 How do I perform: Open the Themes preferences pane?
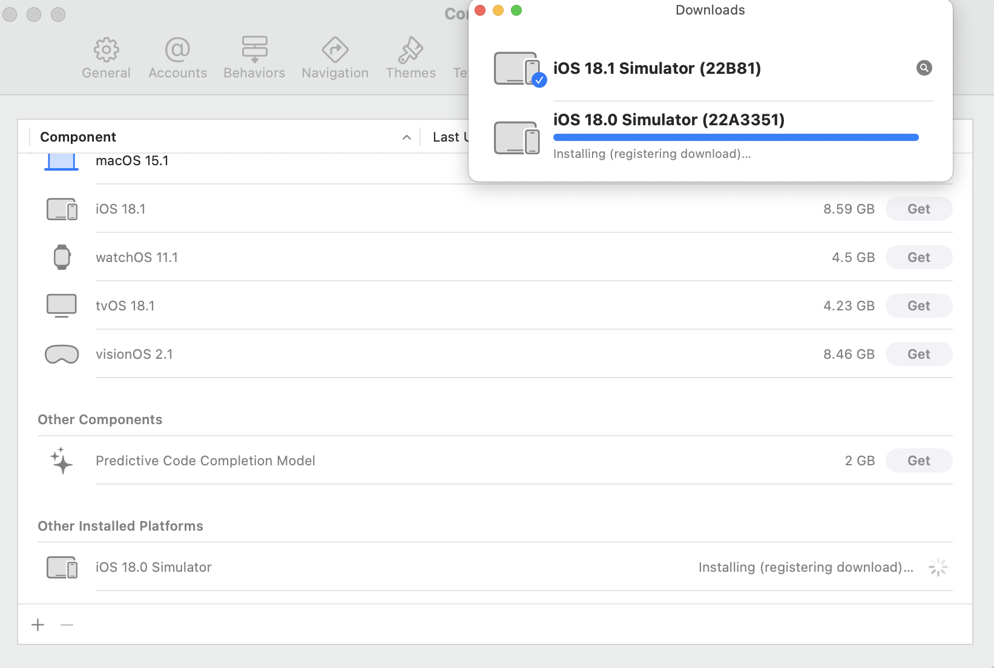(410, 59)
